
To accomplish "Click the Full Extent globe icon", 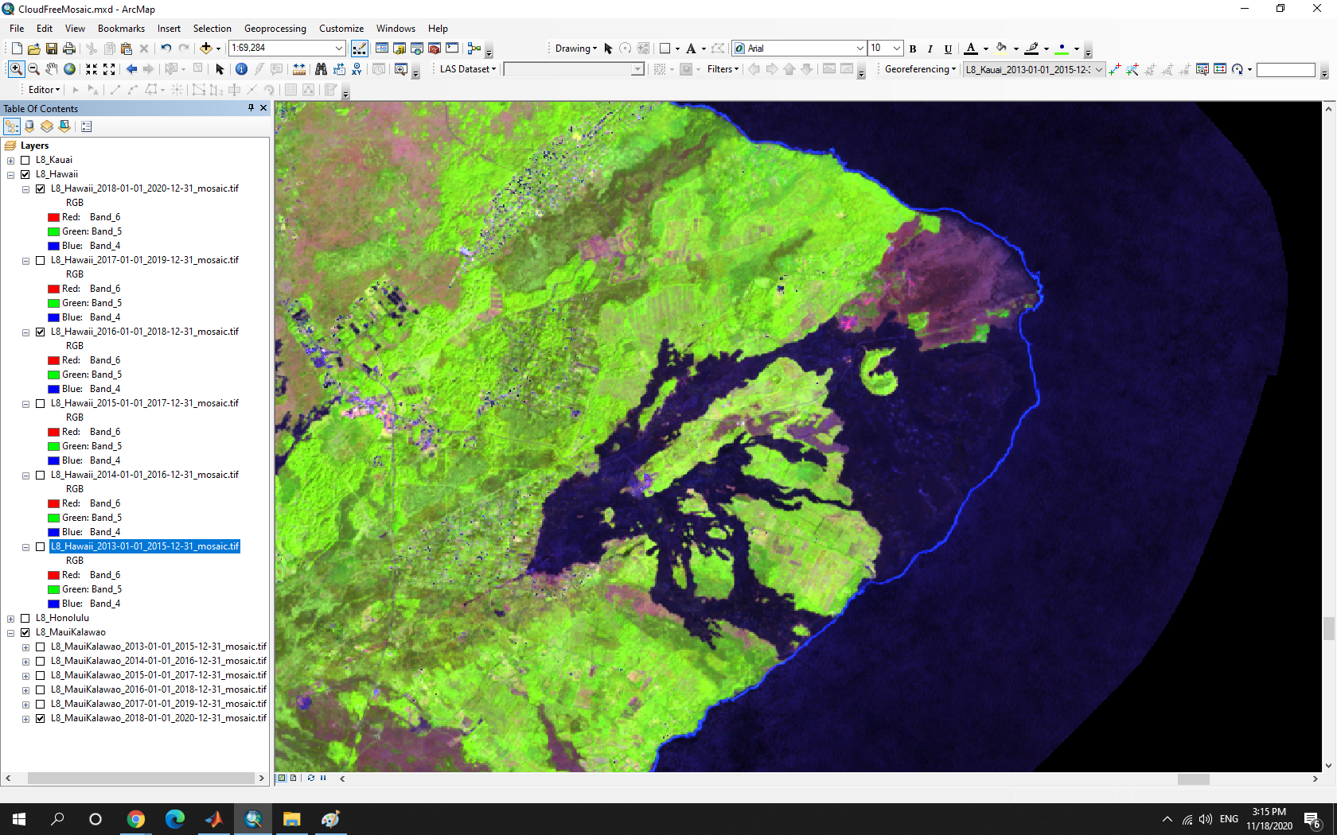I will (70, 69).
